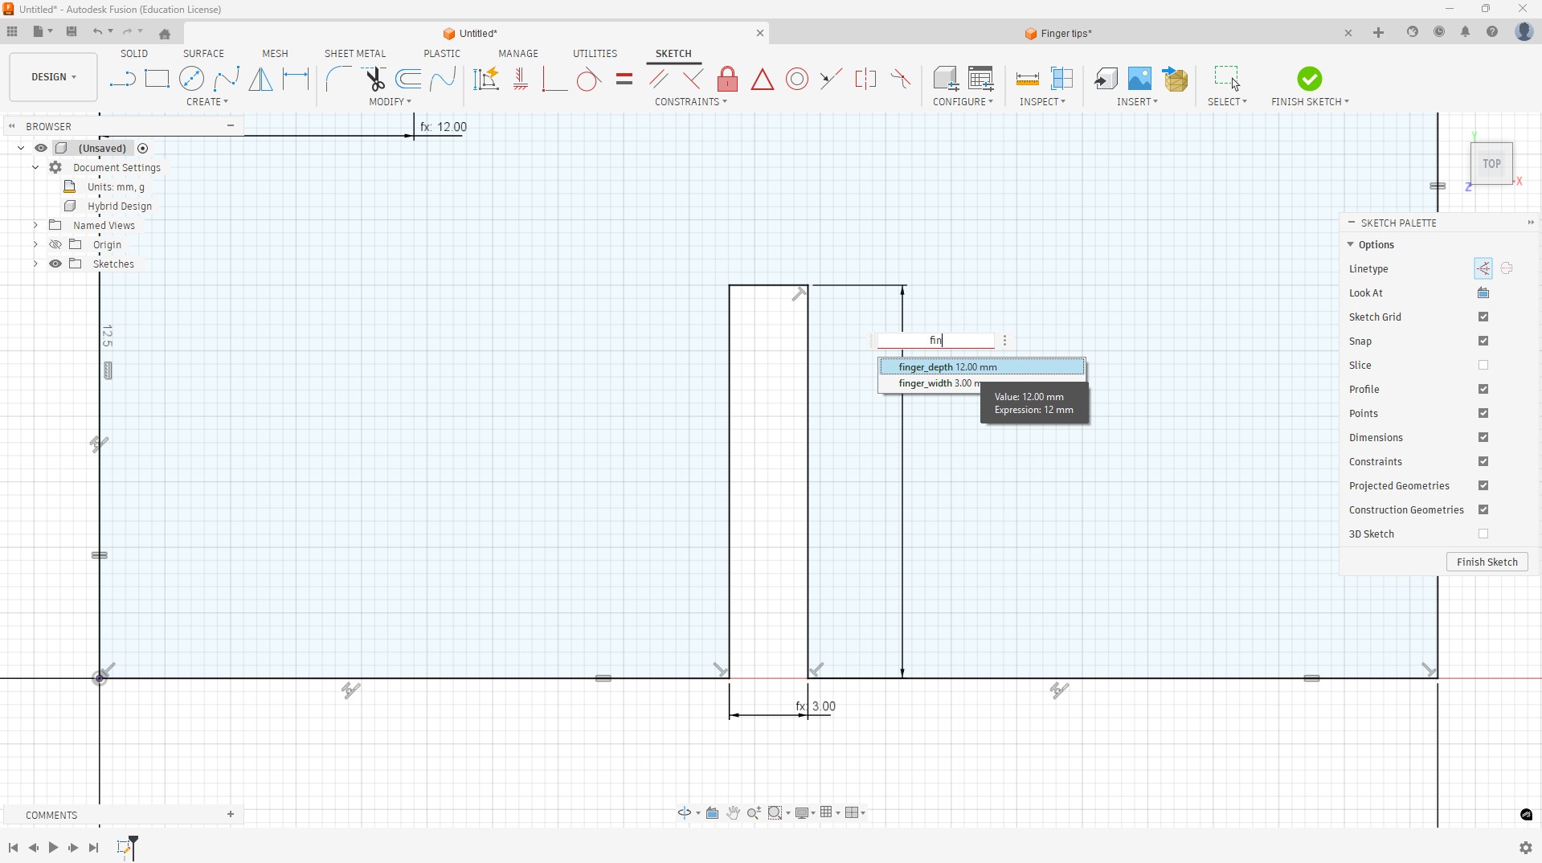Select the sketch feature in the timeline

(x=124, y=848)
